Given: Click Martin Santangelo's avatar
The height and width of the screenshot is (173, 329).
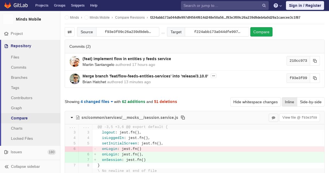Looking at the screenshot, I should [x=75, y=61].
